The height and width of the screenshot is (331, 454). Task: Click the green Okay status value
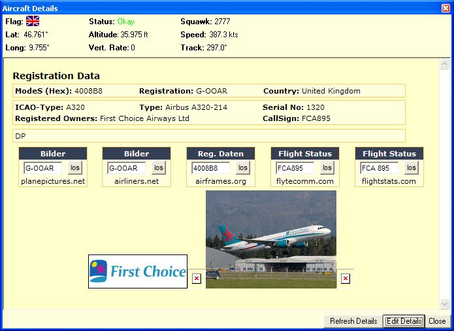(x=126, y=22)
